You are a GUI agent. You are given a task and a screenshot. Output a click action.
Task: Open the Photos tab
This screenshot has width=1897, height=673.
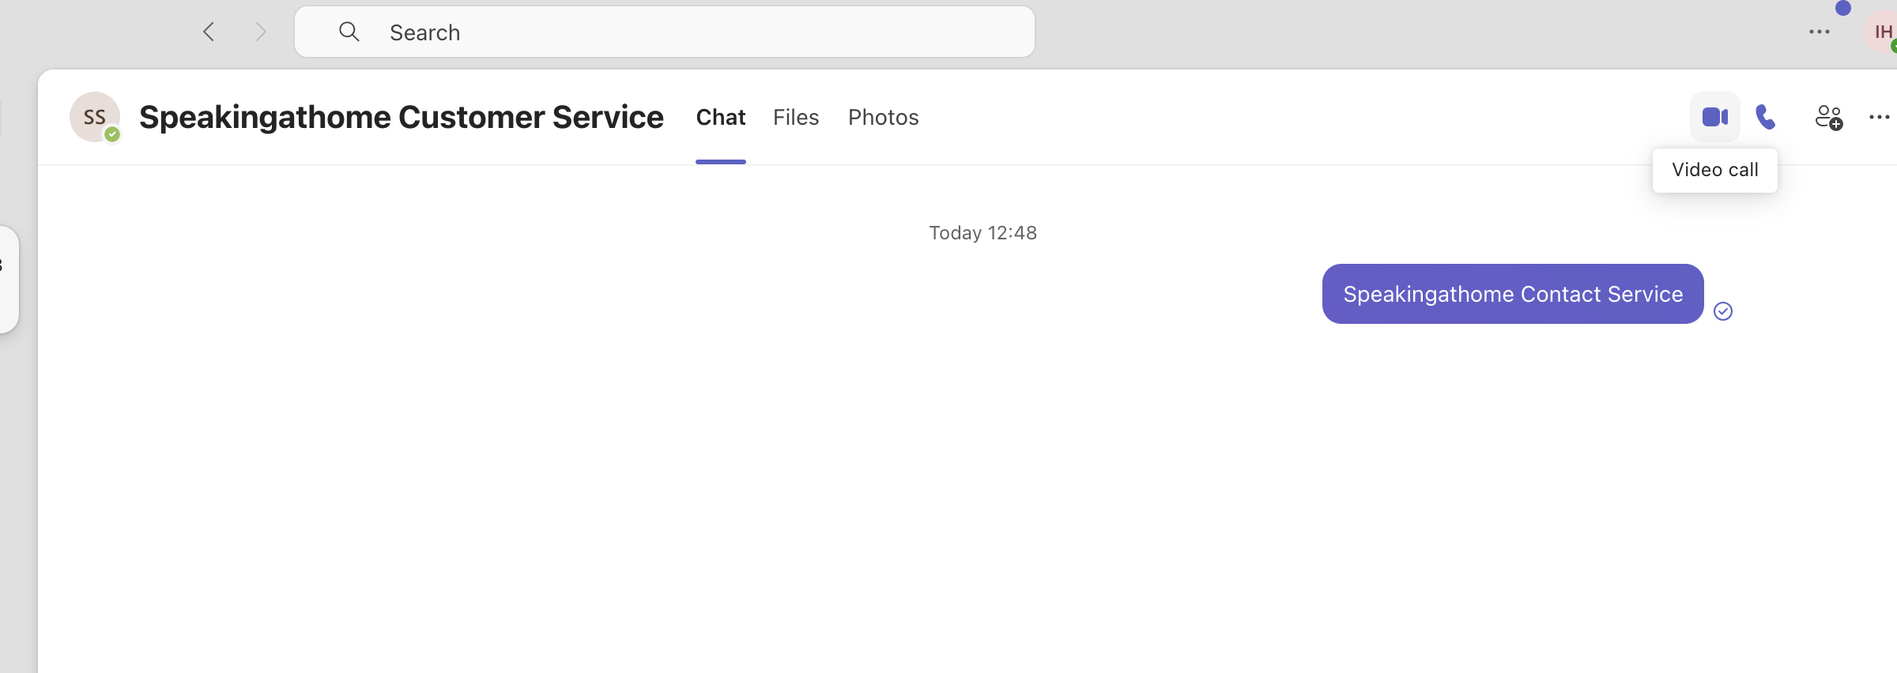click(x=883, y=117)
